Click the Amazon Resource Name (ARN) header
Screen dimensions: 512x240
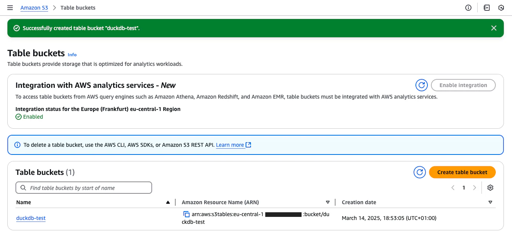(220, 202)
